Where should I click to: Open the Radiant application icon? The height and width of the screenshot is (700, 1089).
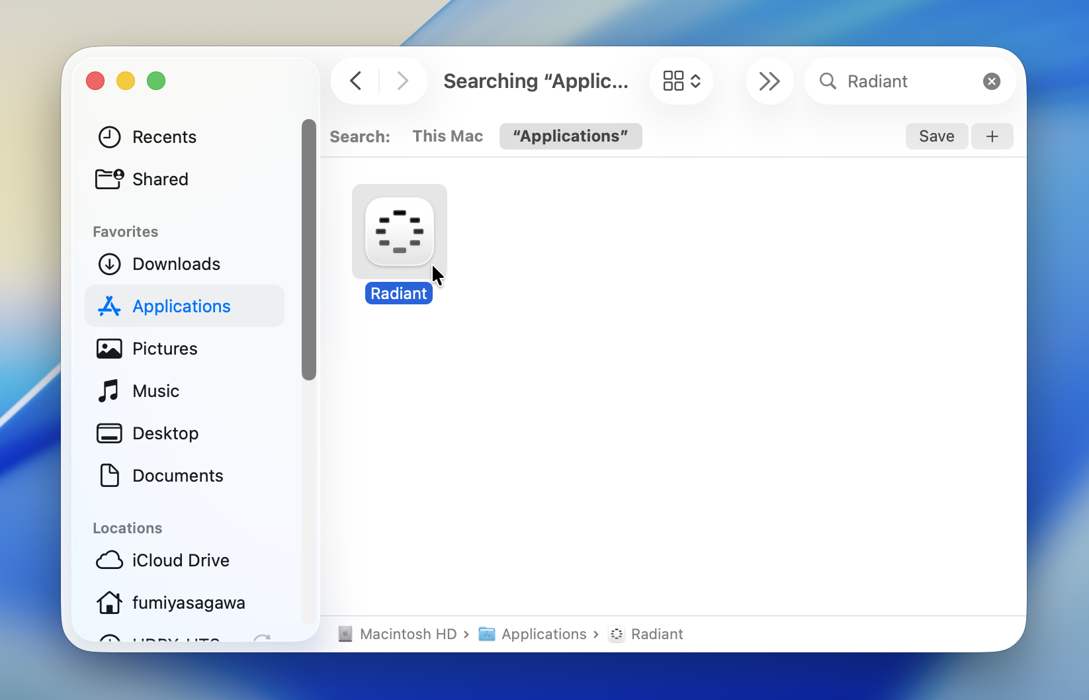[399, 232]
